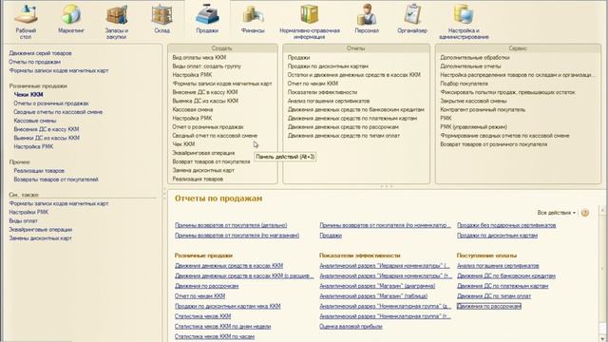Open Аналитический разрез "Магазин" (таблица) link

(x=373, y=296)
